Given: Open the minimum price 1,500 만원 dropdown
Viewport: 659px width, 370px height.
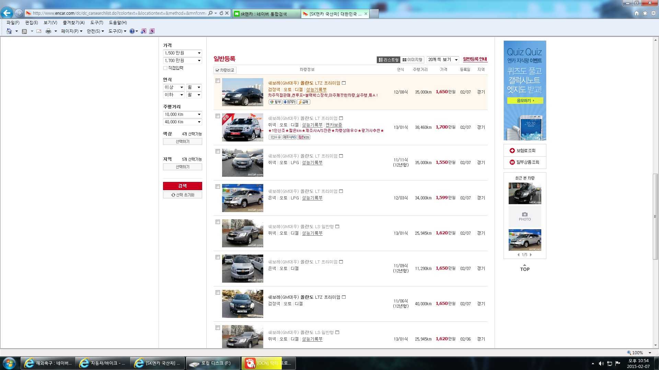Looking at the screenshot, I should (183, 53).
